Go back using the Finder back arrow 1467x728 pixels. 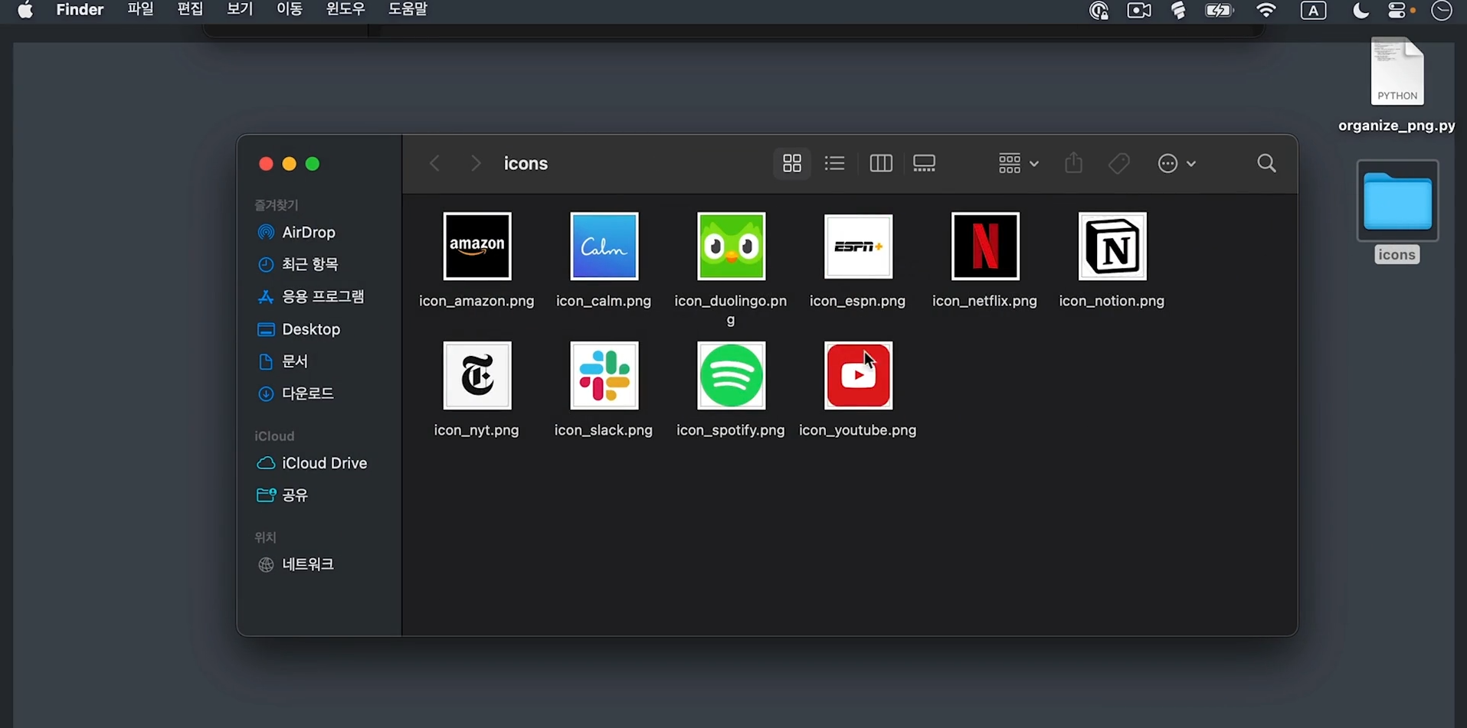coord(434,163)
